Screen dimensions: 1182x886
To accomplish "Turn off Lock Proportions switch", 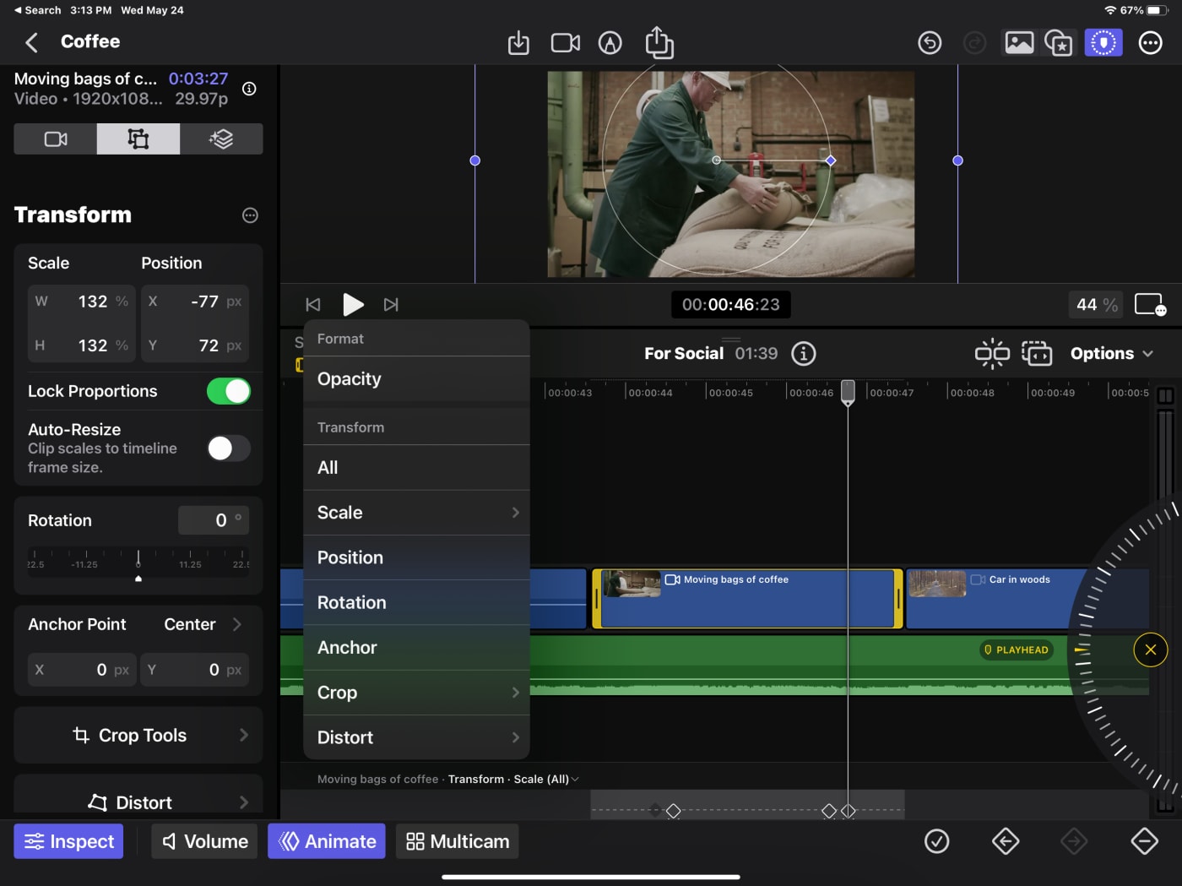I will [229, 391].
